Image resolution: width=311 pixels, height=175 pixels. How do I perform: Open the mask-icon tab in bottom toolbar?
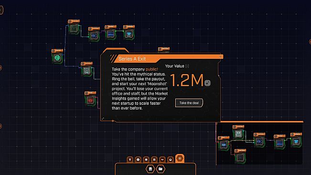[x=138, y=159]
